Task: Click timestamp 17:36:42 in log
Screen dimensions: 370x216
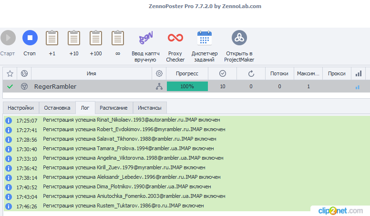Action: 27,168
